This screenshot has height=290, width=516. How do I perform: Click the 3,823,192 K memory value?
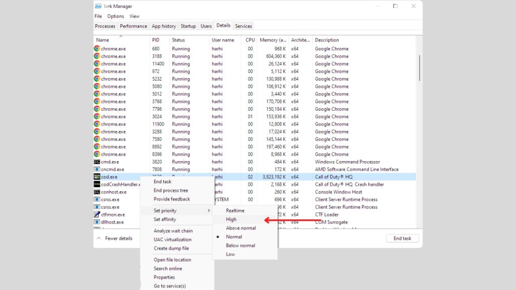coord(274,177)
